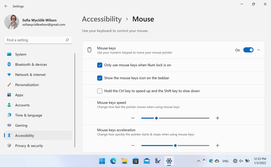Viewport: 271px width, 167px height.
Task: Expand the hidden icons tray chevron
Action: [x=198, y=161]
